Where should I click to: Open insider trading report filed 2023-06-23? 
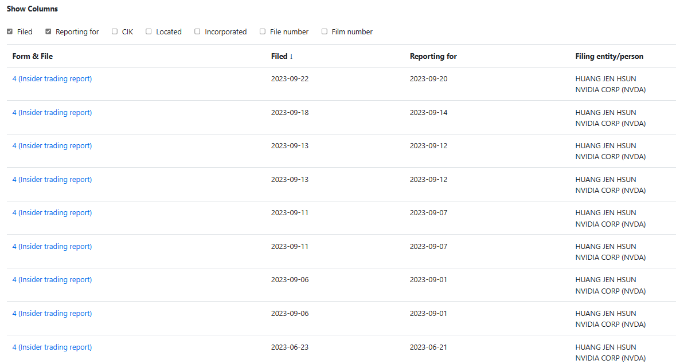coord(52,347)
